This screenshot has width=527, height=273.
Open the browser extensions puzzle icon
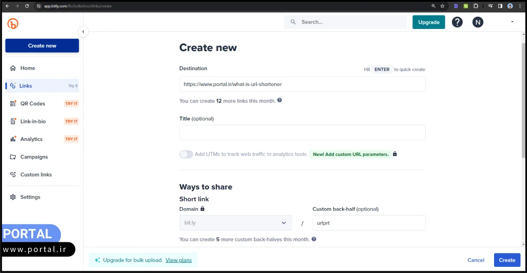[475, 6]
